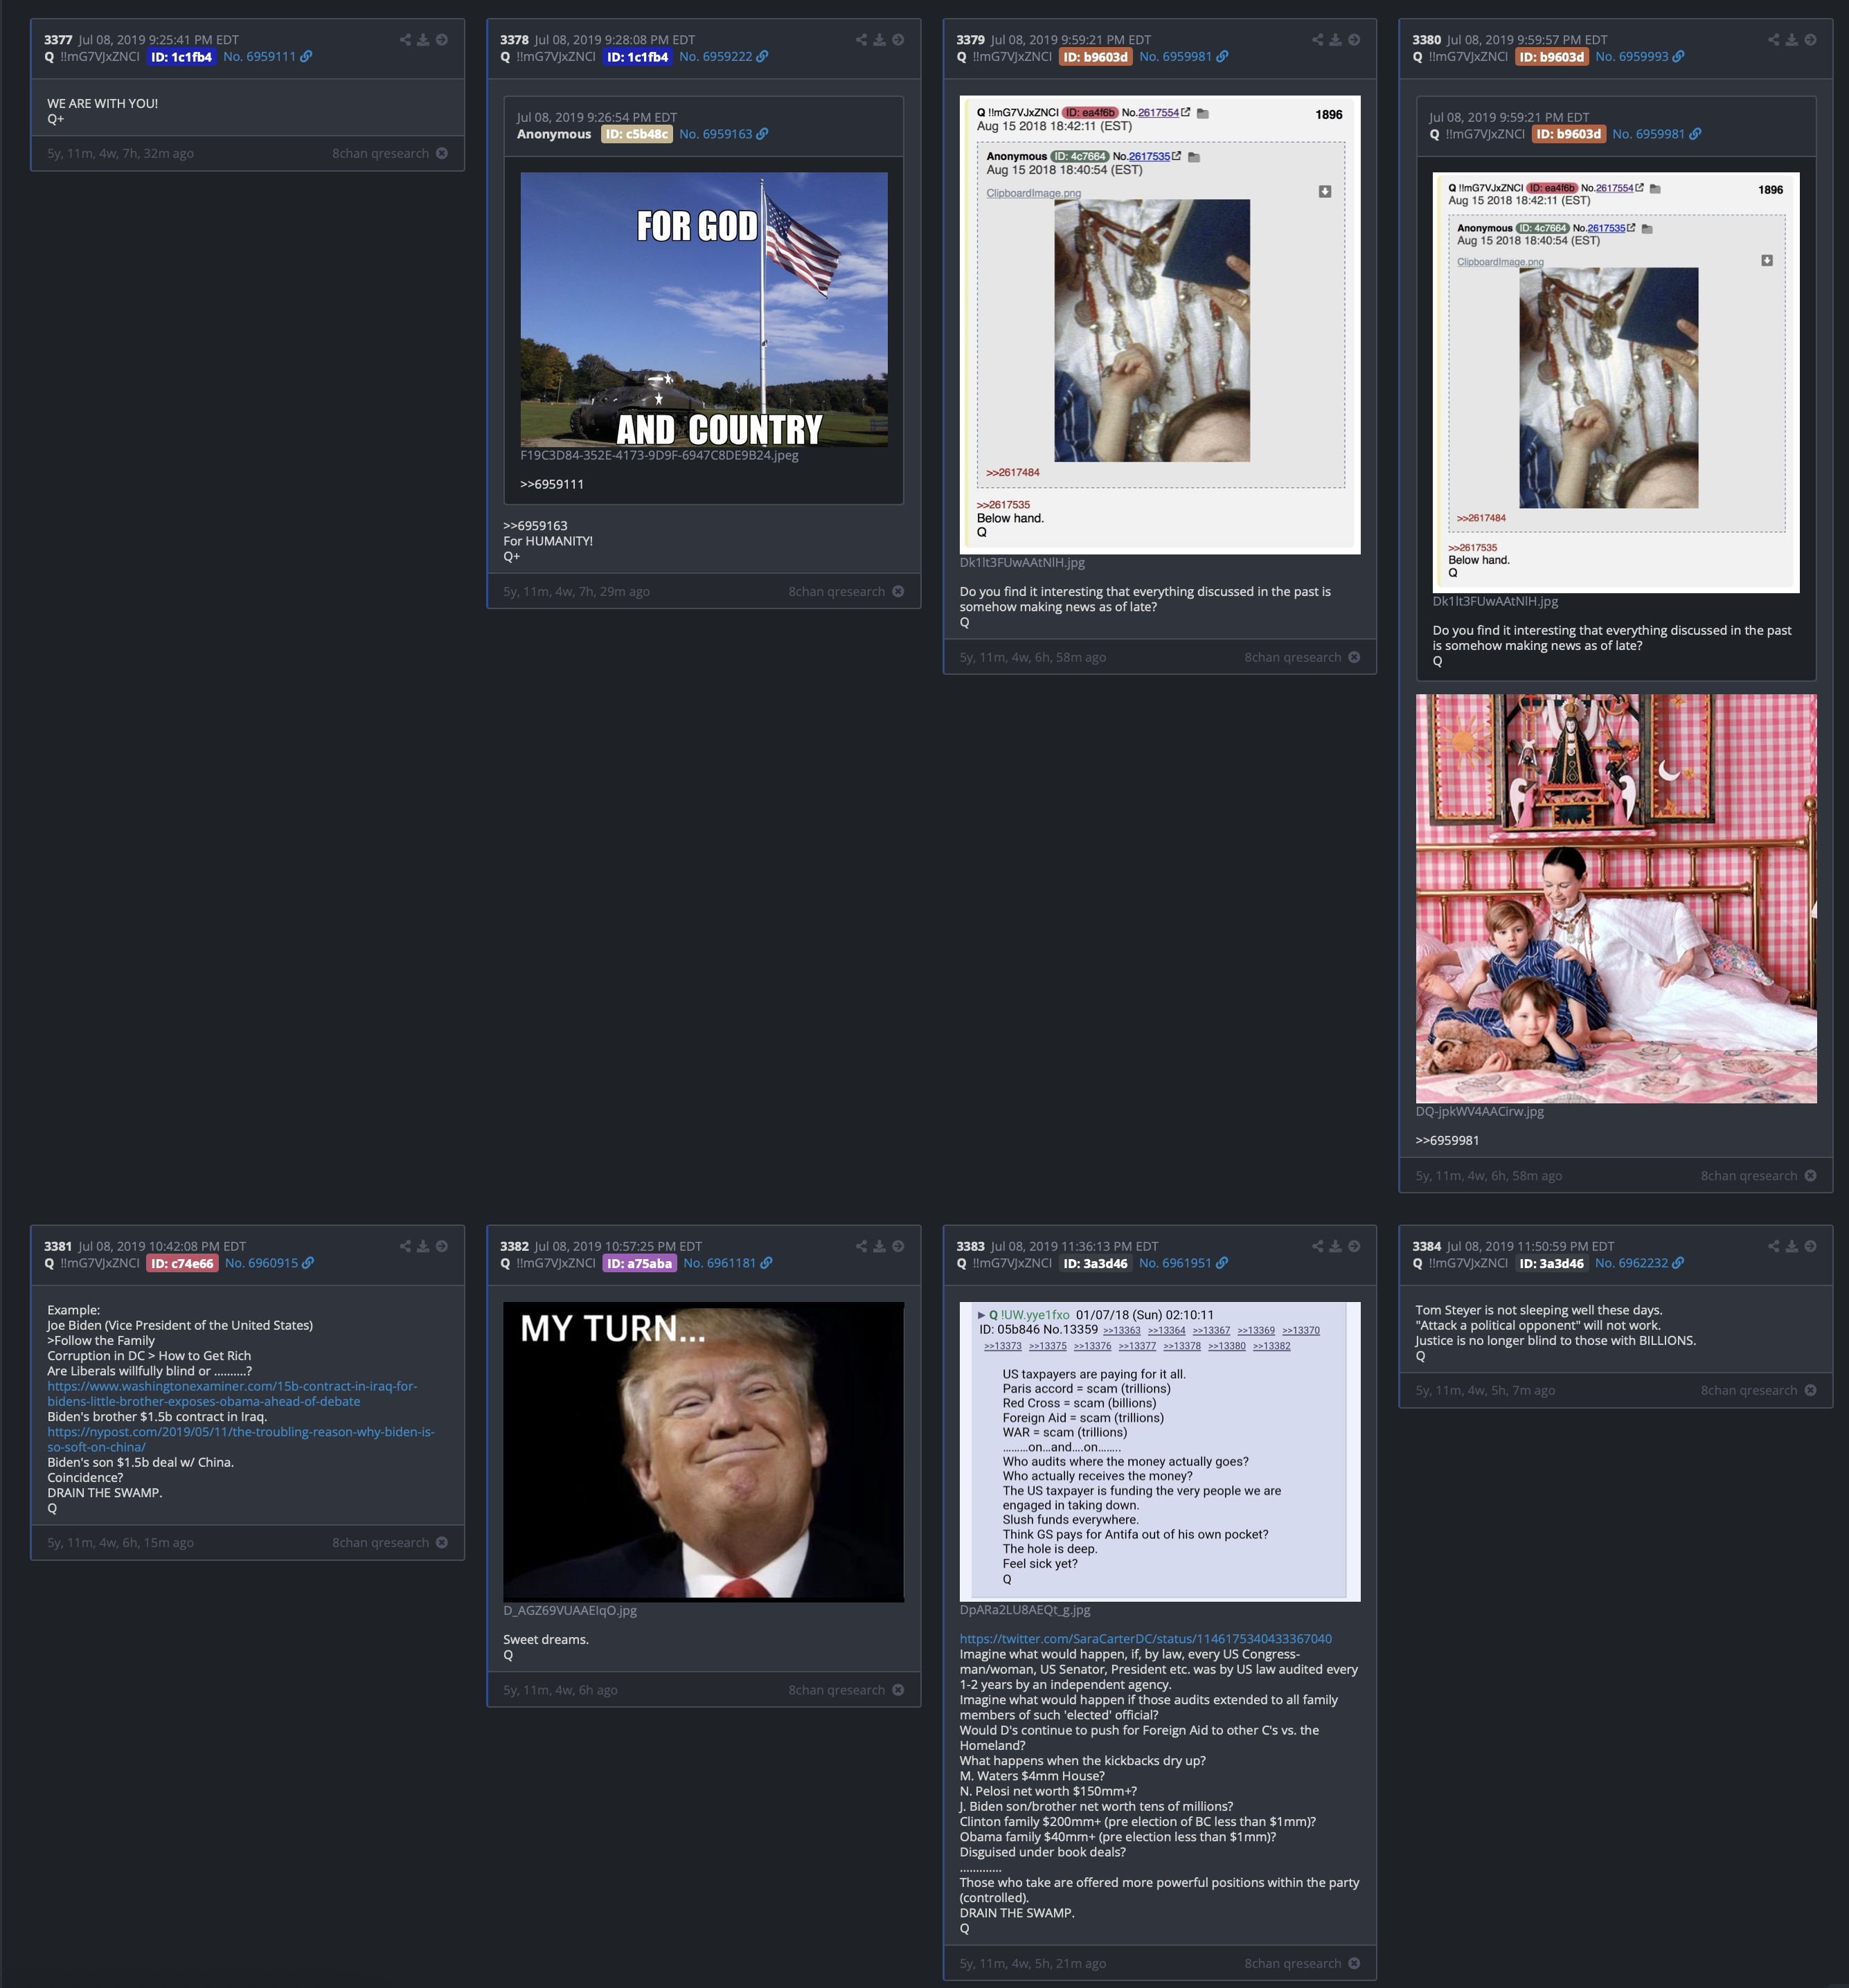
Task: Click the x-circle icon in post 3378 footer
Action: click(x=897, y=591)
